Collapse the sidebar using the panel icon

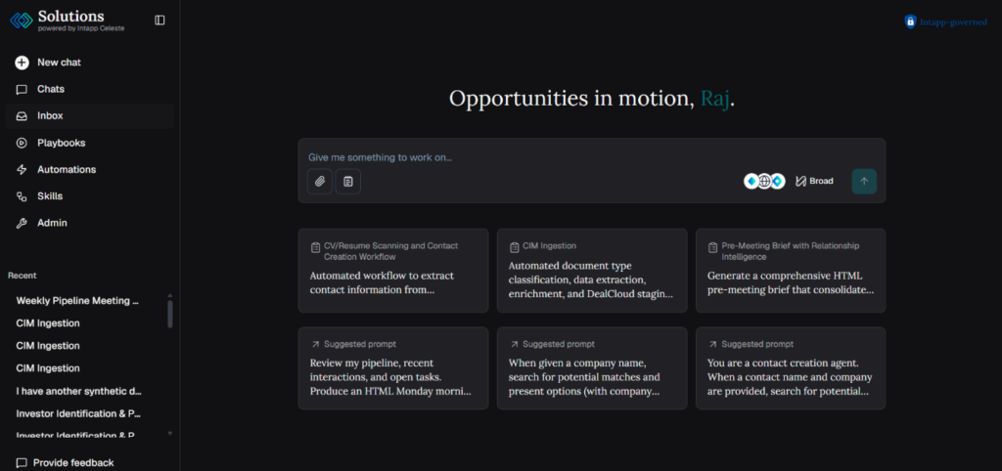coord(159,21)
